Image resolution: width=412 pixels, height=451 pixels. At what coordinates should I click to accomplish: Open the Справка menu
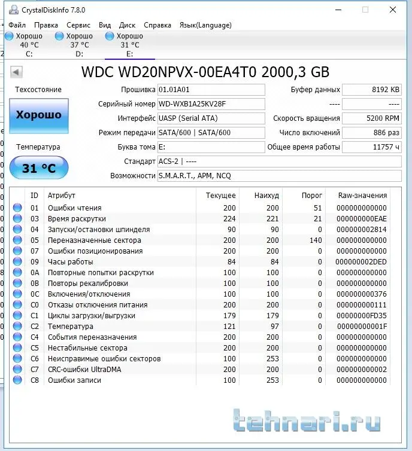tap(157, 25)
